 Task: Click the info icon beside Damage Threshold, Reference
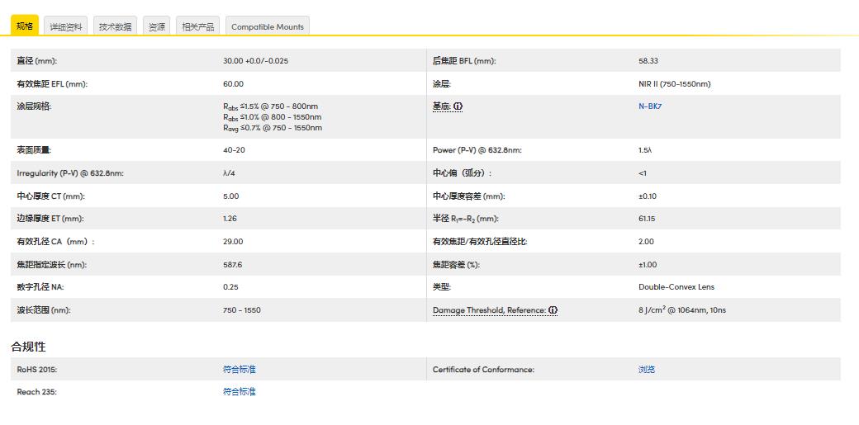[x=553, y=310]
